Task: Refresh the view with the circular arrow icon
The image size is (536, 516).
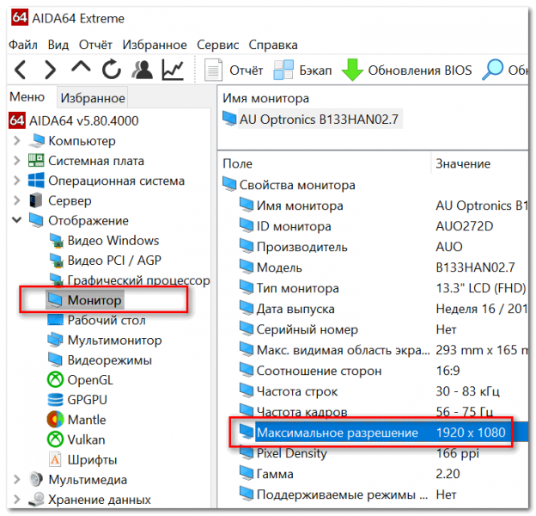Action: click(112, 69)
